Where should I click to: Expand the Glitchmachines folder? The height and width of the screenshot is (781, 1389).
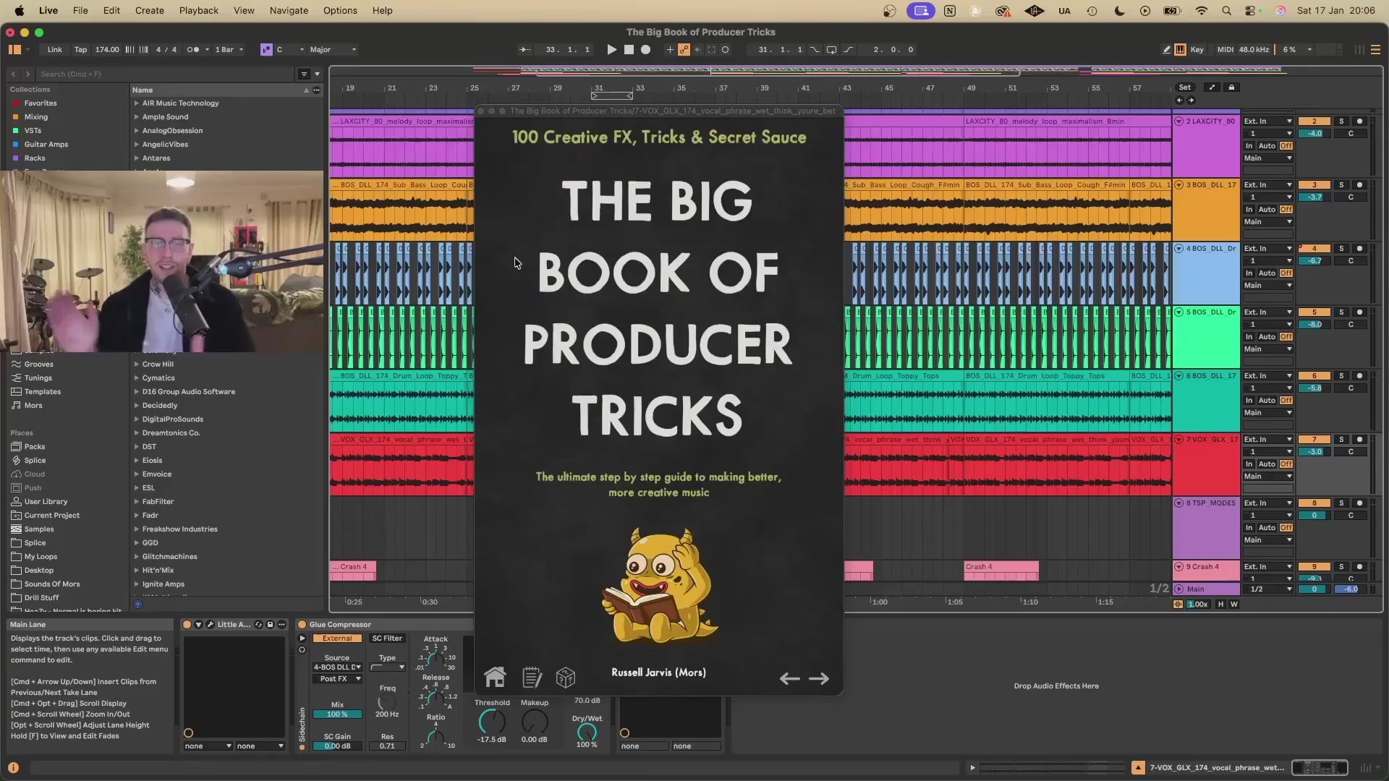point(136,557)
